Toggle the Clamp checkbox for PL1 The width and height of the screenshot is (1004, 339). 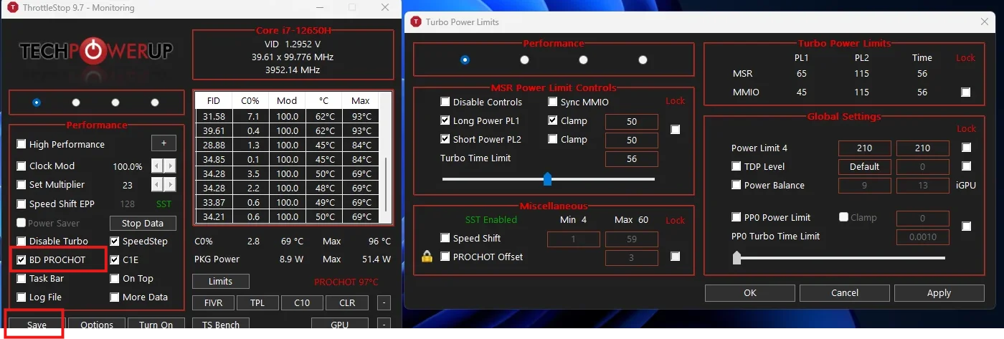click(553, 120)
